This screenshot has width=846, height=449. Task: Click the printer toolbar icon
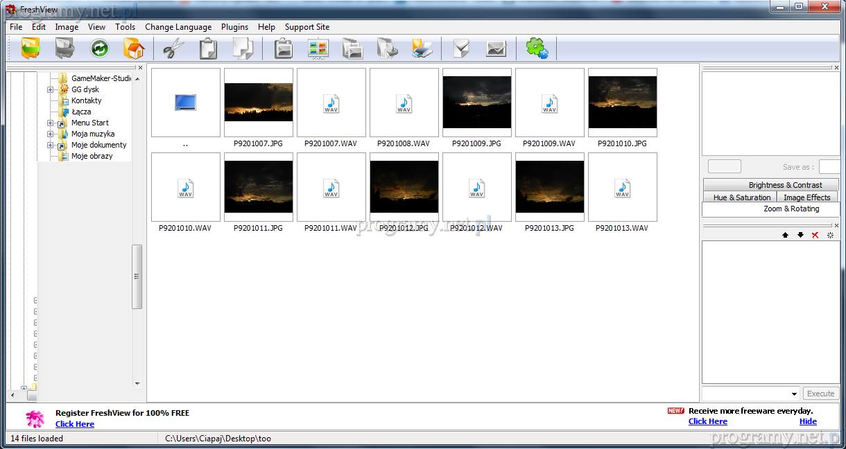click(422, 49)
